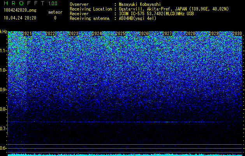Click the Receiving Location label

[x=91, y=9]
